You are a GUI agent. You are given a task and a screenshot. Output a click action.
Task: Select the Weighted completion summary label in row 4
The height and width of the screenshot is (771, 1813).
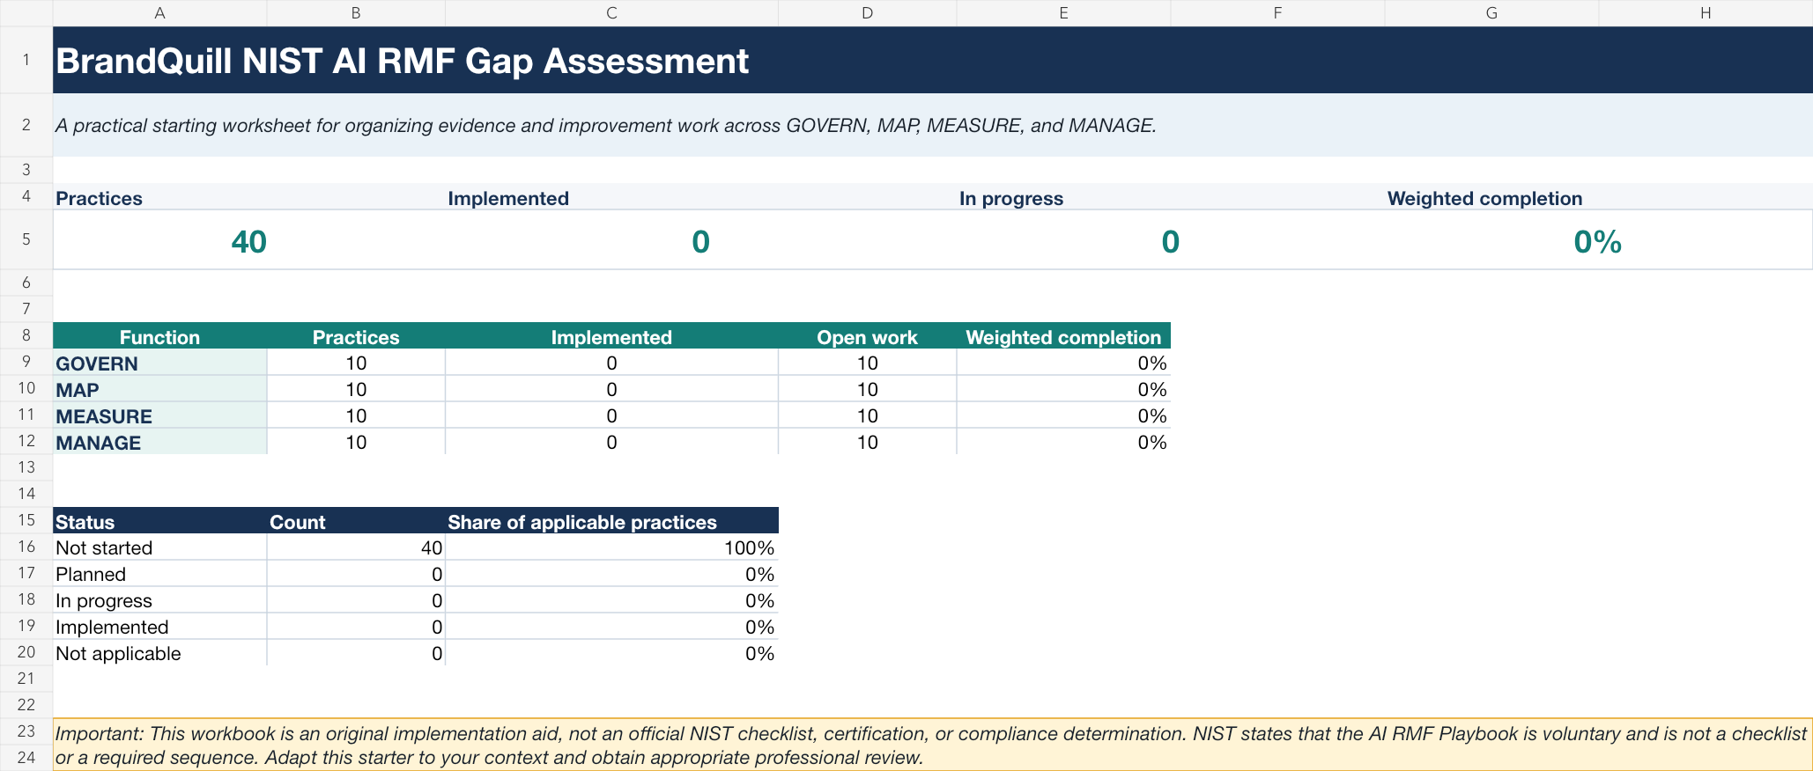1484,198
